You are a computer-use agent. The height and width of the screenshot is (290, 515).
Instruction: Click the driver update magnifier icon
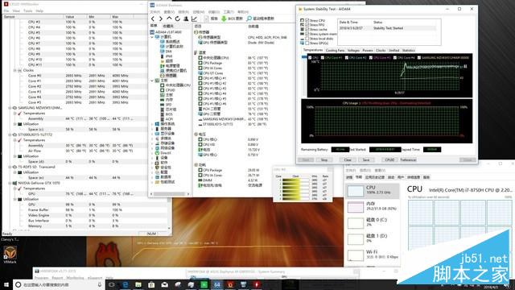tap(249, 19)
